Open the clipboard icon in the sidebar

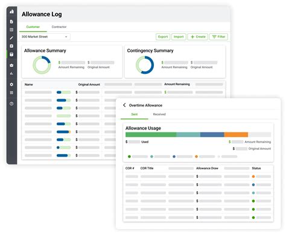pyautogui.click(x=11, y=46)
